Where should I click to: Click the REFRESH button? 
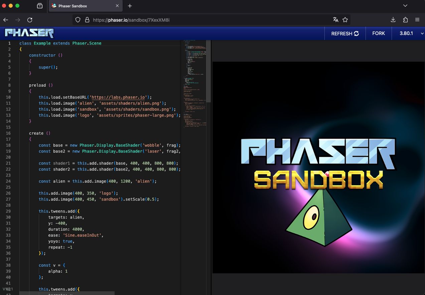(345, 33)
